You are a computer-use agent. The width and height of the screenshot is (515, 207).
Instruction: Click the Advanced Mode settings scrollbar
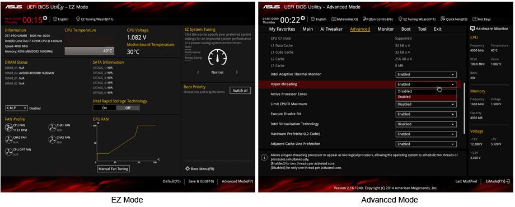[464, 109]
